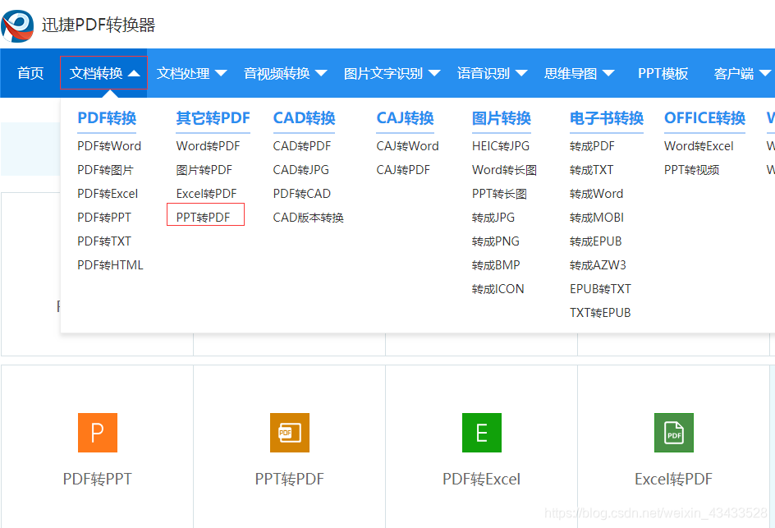
Task: Choose 转成BMP under 图片转换
Action: 496,265
